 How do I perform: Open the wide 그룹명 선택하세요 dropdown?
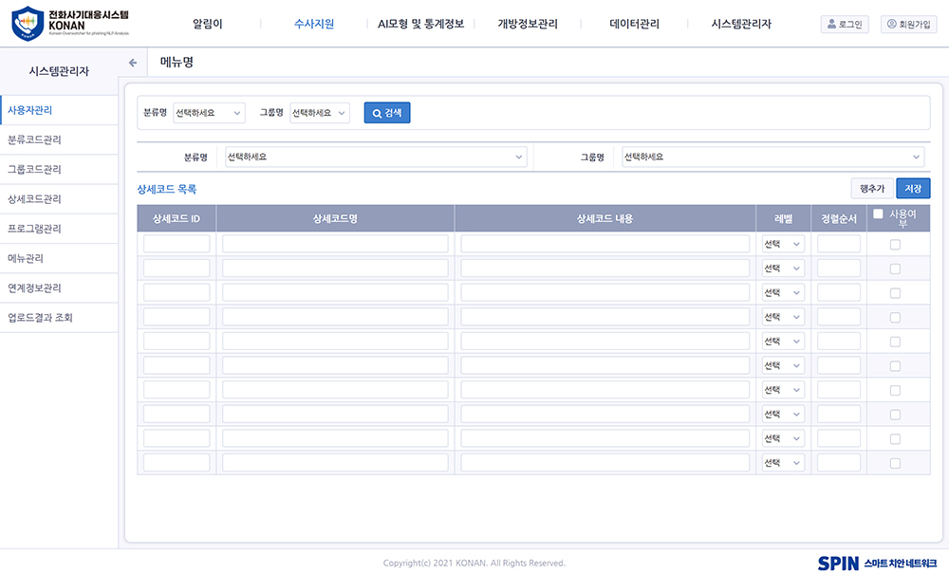[x=772, y=157]
